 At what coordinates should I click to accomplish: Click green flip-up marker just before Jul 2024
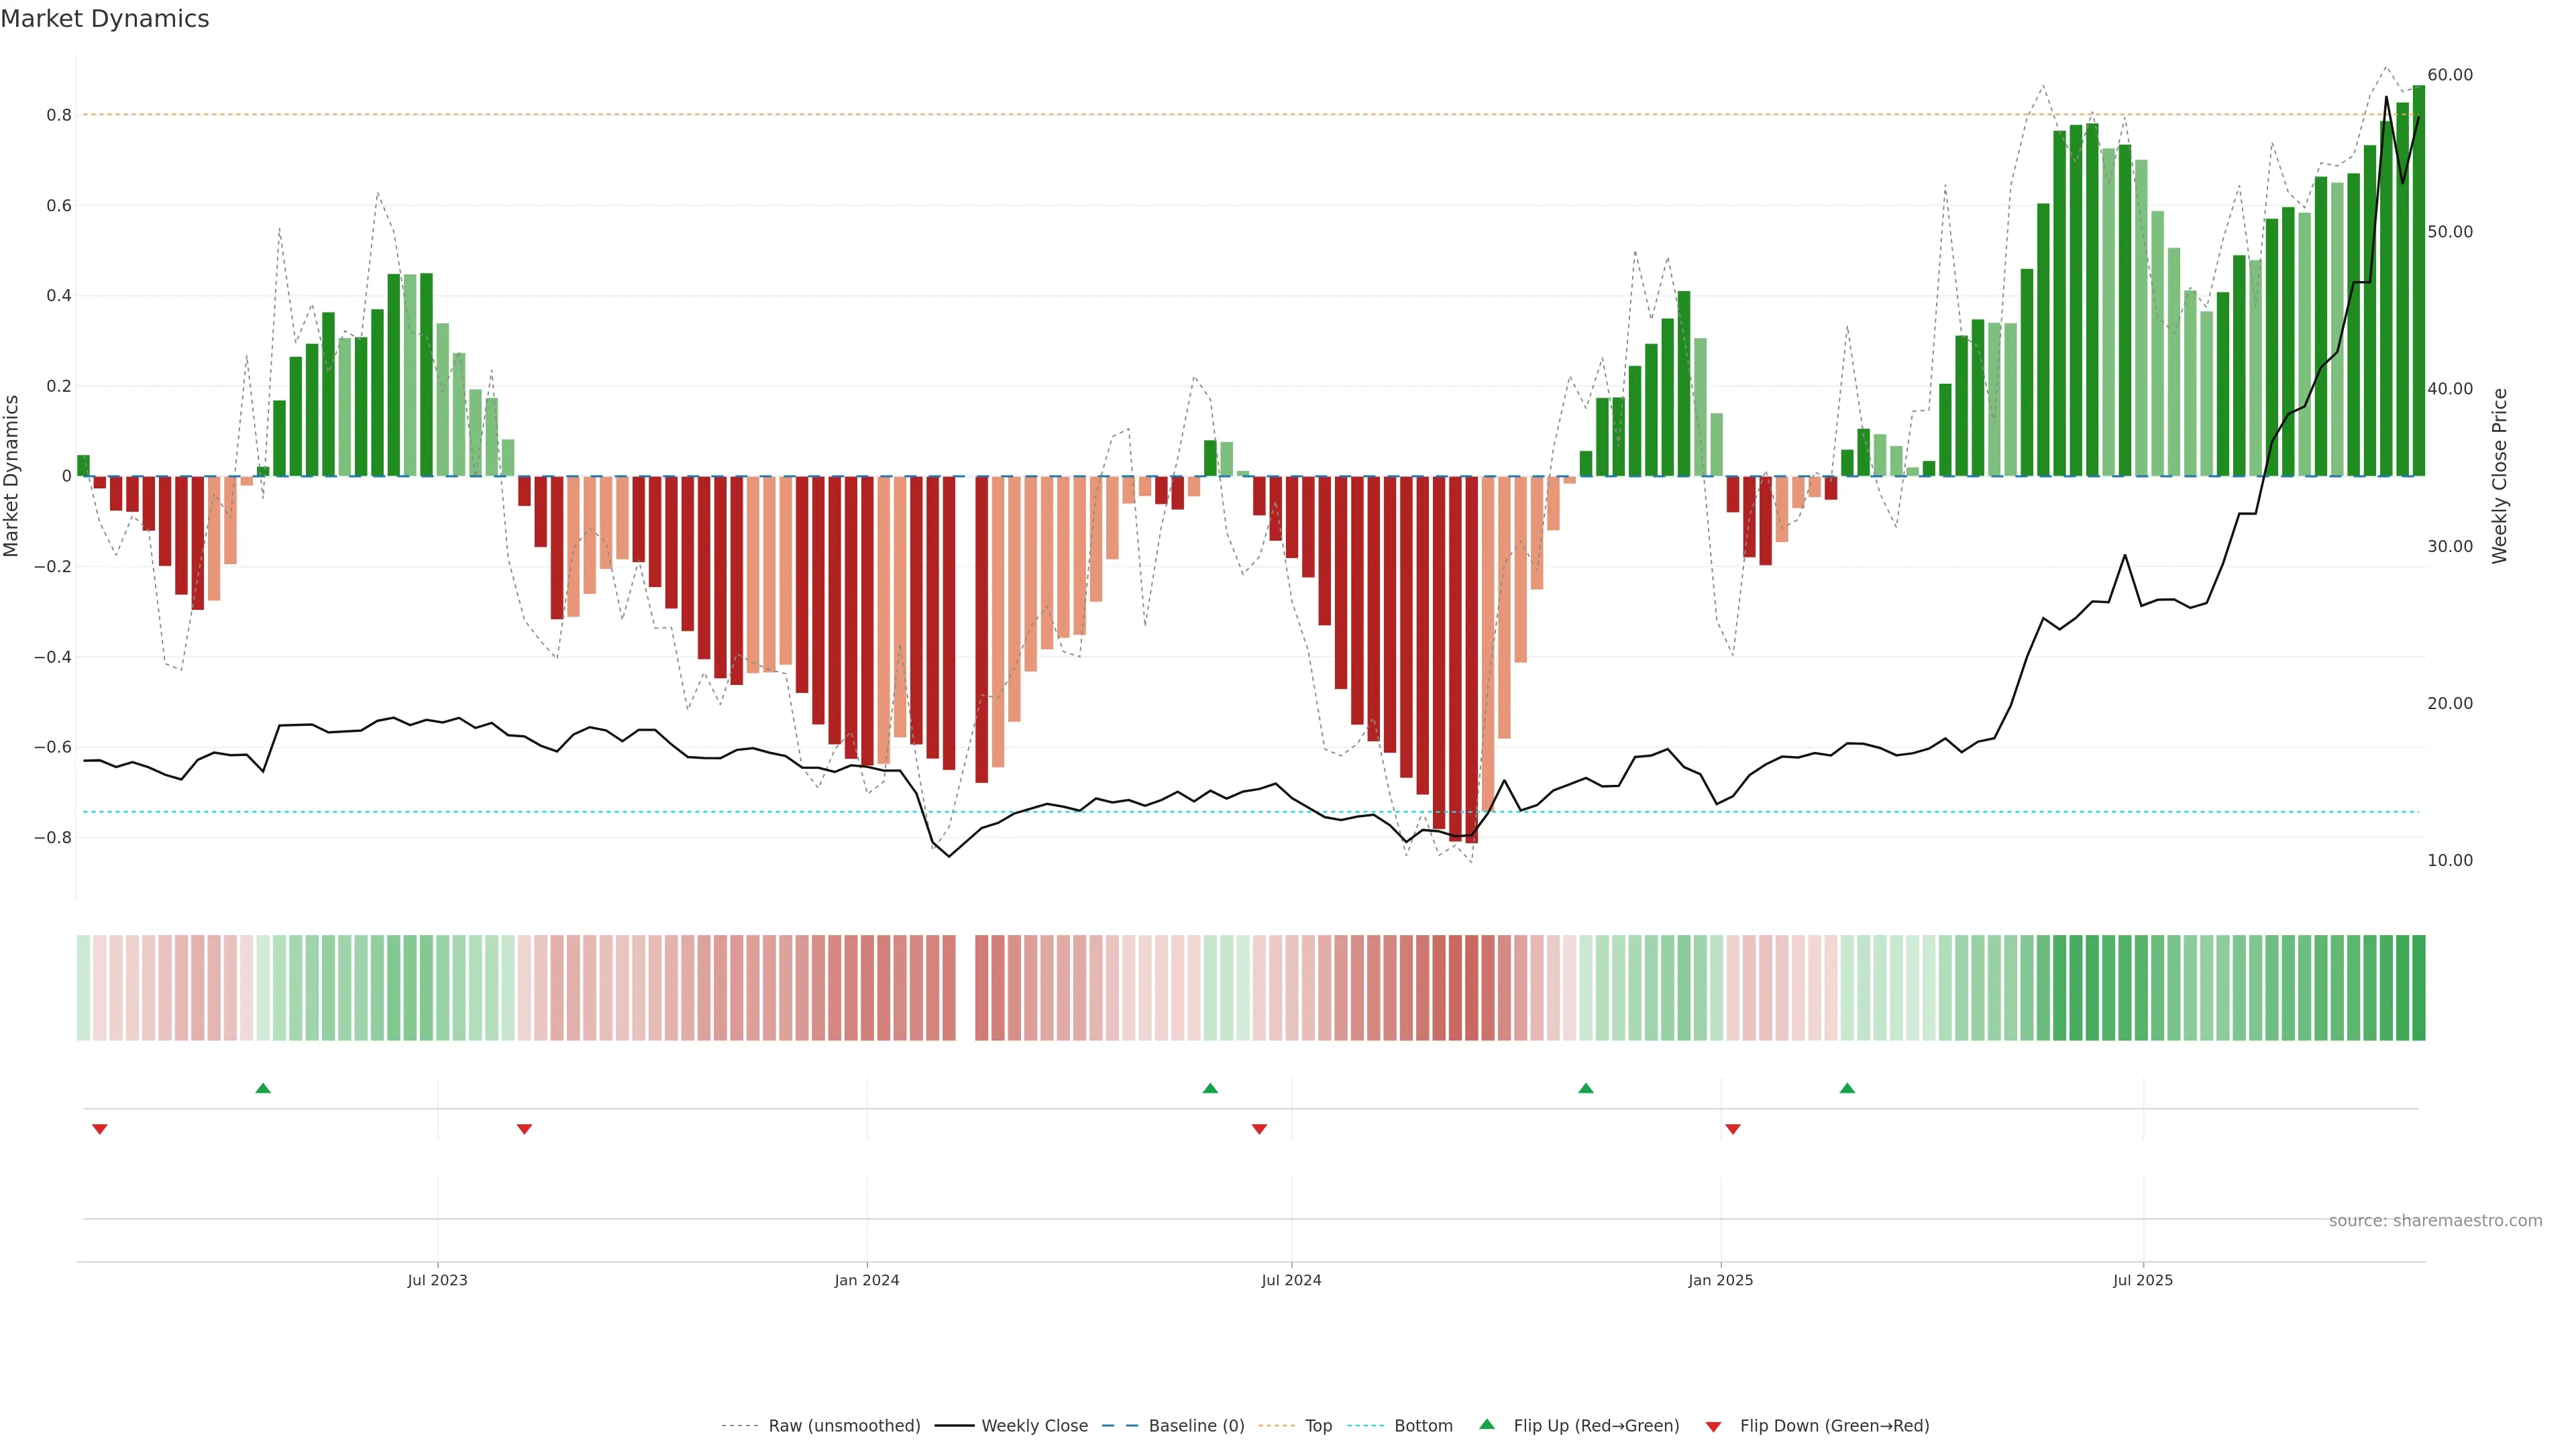coord(1210,1088)
